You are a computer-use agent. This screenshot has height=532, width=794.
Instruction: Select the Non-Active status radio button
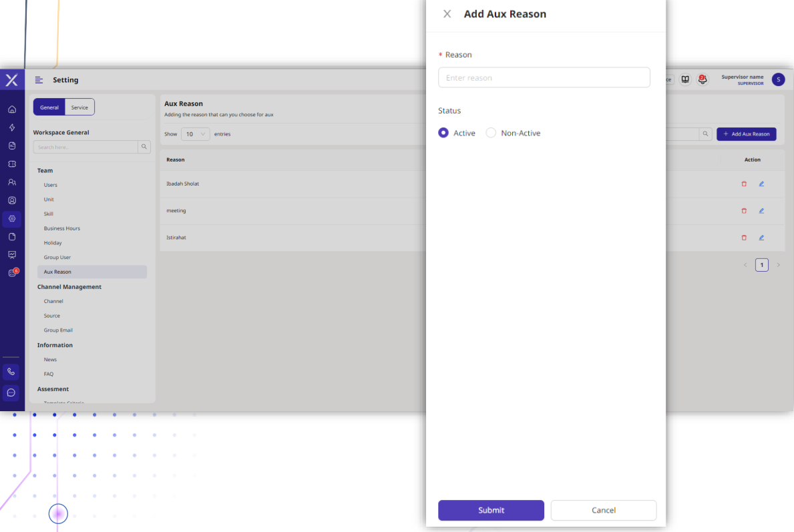(491, 133)
